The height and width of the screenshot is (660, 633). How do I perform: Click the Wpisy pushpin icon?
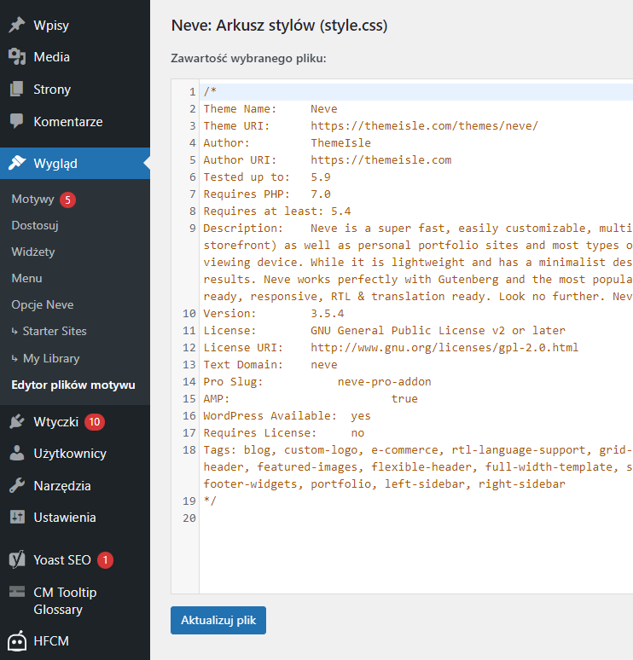pos(17,25)
